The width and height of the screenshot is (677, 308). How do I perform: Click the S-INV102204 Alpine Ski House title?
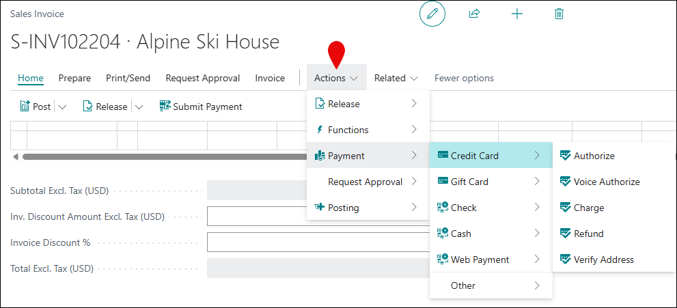click(145, 42)
